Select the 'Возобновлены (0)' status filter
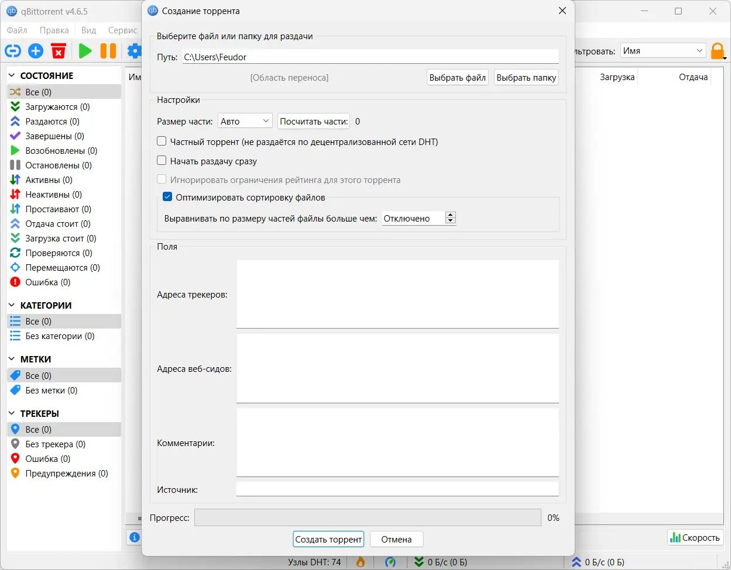Viewport: 731px width, 570px height. [x=64, y=151]
